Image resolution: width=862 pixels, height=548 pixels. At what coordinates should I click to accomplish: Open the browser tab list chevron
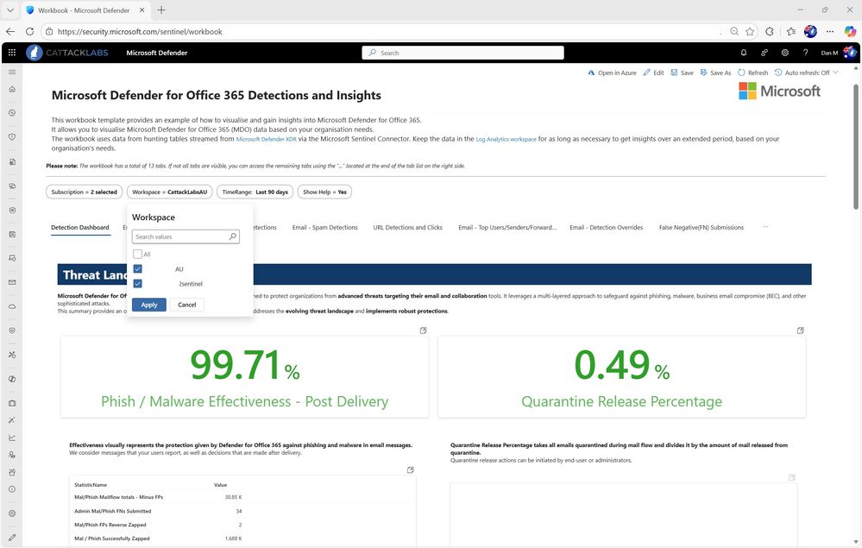[x=9, y=9]
